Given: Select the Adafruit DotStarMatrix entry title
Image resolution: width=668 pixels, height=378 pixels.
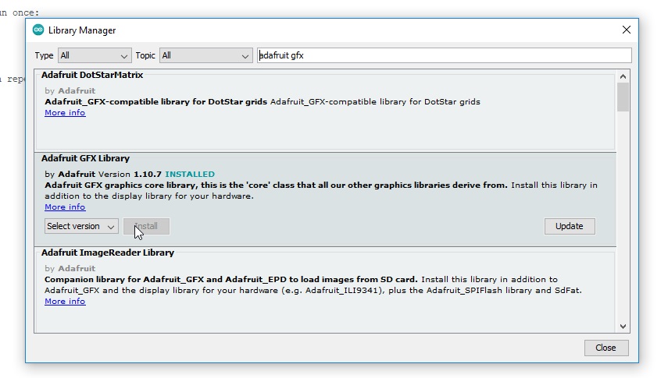Looking at the screenshot, I should click(92, 75).
